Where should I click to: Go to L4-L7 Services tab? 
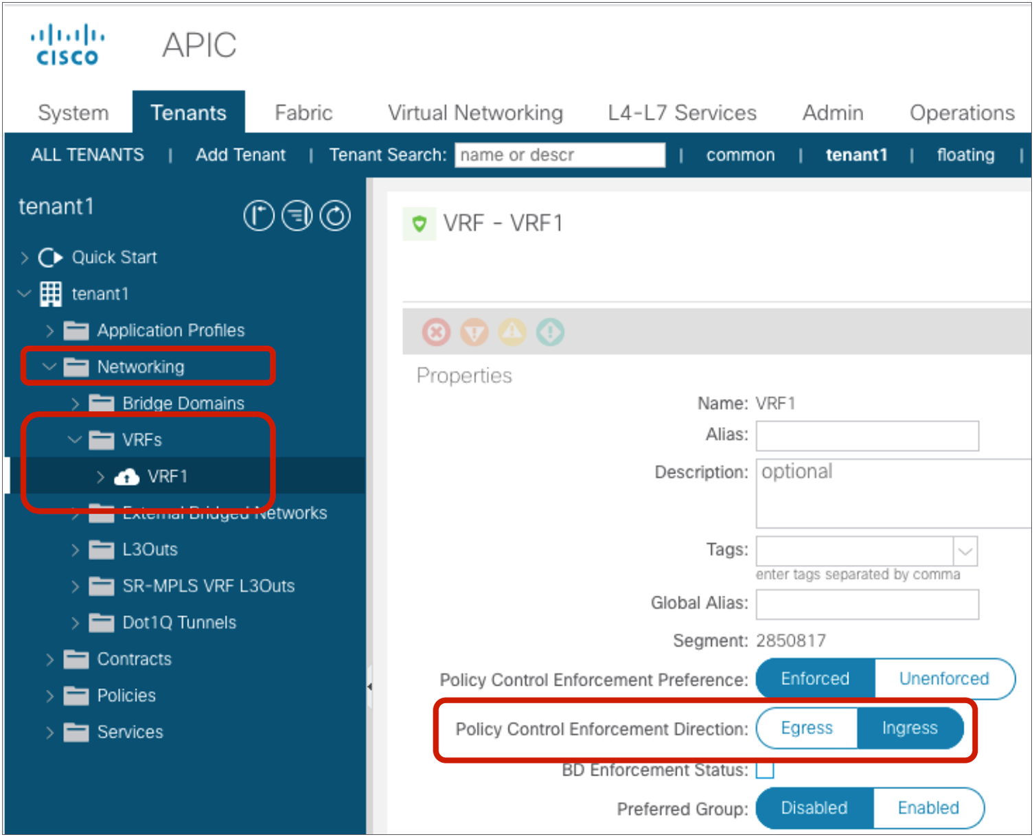pyautogui.click(x=682, y=113)
